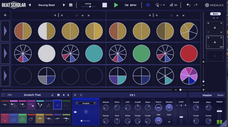Mute FX 1 with M button

75,95
